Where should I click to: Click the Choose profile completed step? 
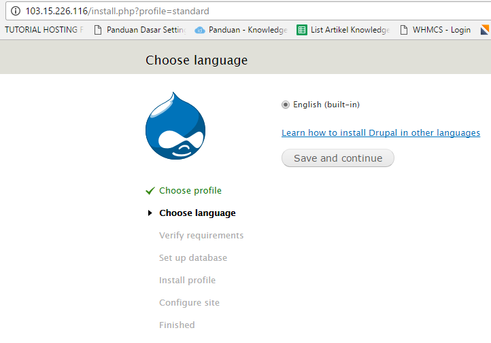coord(190,191)
